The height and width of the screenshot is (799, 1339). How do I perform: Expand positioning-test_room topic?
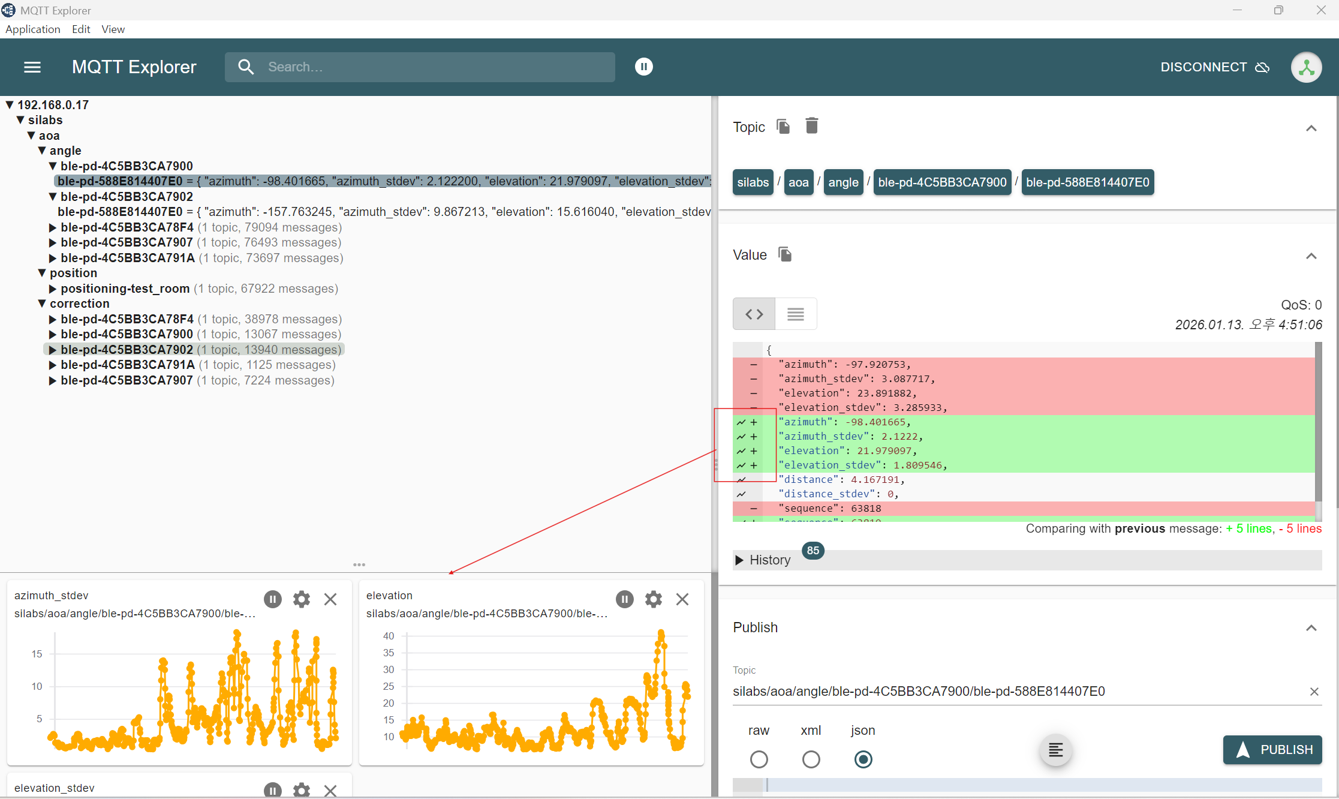pyautogui.click(x=53, y=289)
